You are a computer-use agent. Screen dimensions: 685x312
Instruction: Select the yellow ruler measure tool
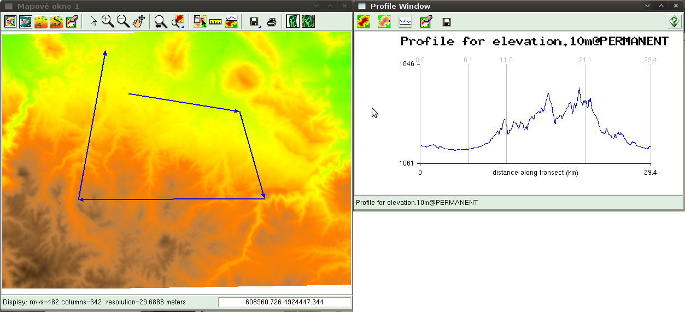[x=215, y=21]
